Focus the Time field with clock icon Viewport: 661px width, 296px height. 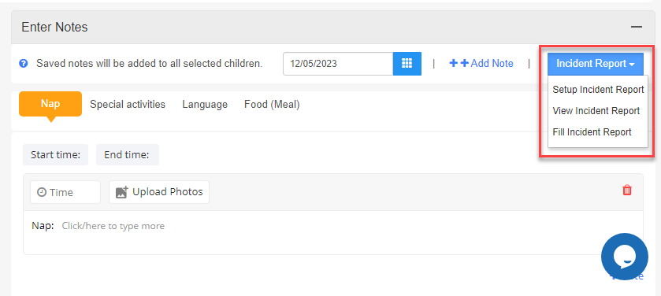tap(65, 192)
